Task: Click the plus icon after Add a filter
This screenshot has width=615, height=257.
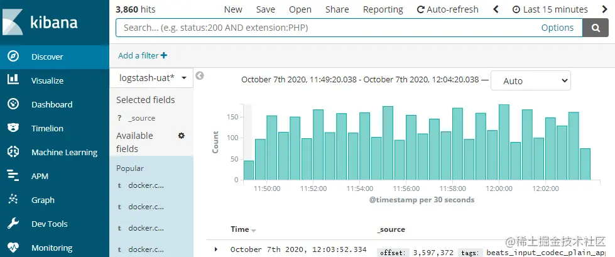Action: point(164,55)
